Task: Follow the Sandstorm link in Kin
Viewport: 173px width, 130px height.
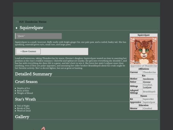Action: coord(148,79)
